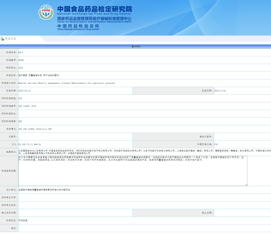This screenshot has height=234, width=271.
Task: Click the 中国标准分类 value C30
Action: coord(216,144)
